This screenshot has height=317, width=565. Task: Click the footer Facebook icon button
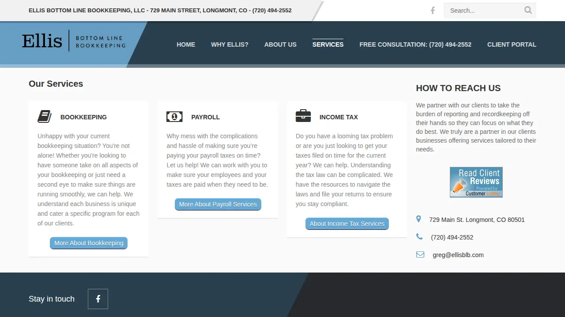coord(98,299)
